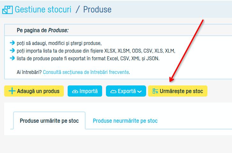Open the Importă button
This screenshot has height=153, width=232.
pyautogui.click(x=85, y=91)
